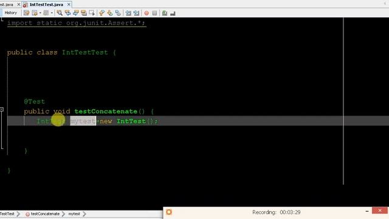Click the Comment toolbar icon
Image resolution: width=389 pixels, height=219 pixels.
(x=165, y=13)
